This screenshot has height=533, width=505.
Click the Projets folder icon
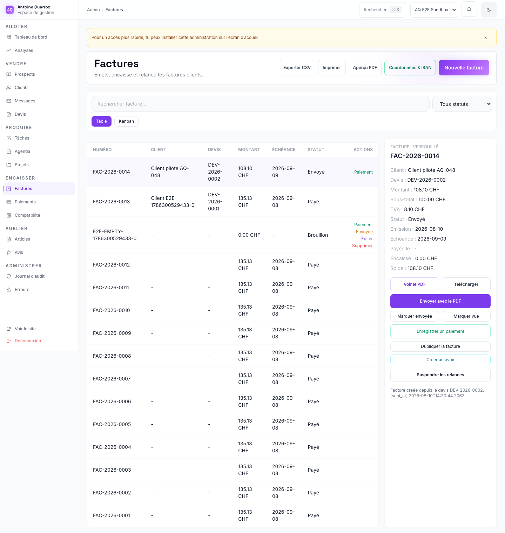[9, 165]
